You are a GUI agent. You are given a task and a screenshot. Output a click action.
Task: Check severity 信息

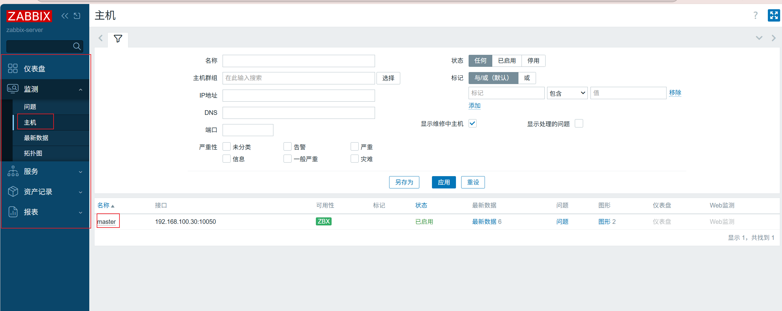point(227,159)
